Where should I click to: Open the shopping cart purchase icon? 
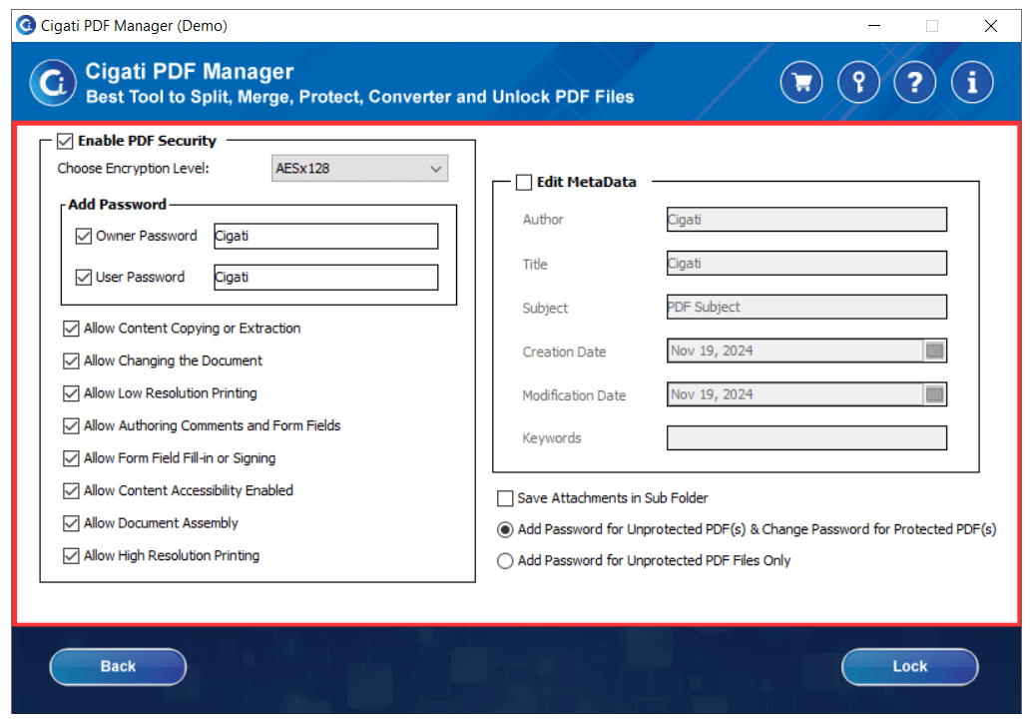[800, 82]
